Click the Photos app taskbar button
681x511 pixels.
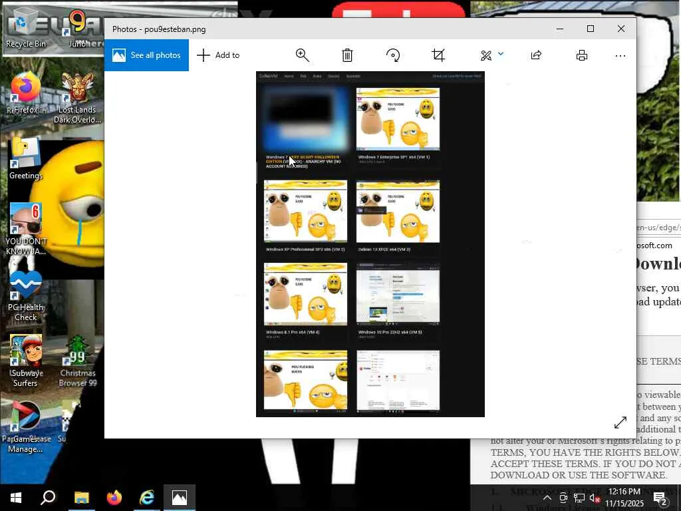tap(180, 498)
